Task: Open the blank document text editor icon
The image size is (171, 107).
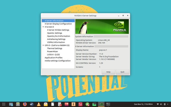Action: (53, 104)
